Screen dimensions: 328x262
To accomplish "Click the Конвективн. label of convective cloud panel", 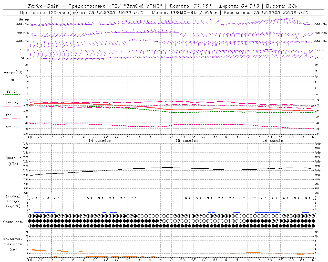I will [13, 239].
